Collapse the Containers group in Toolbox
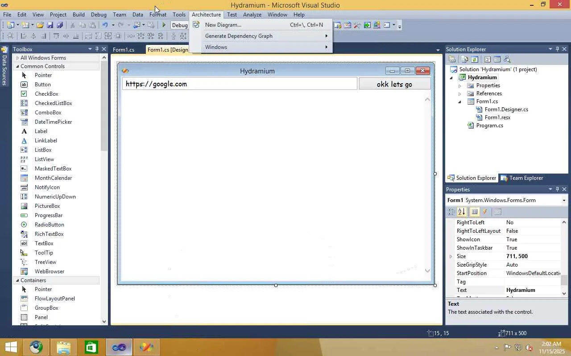Viewport: 571px width, 356px height. (17, 280)
